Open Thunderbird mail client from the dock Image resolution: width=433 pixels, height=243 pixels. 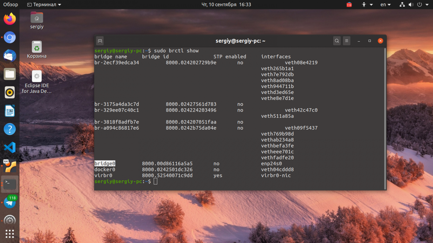tap(10, 56)
